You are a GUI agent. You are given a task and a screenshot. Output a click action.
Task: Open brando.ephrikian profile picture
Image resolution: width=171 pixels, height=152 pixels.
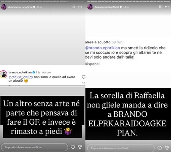point(3,74)
